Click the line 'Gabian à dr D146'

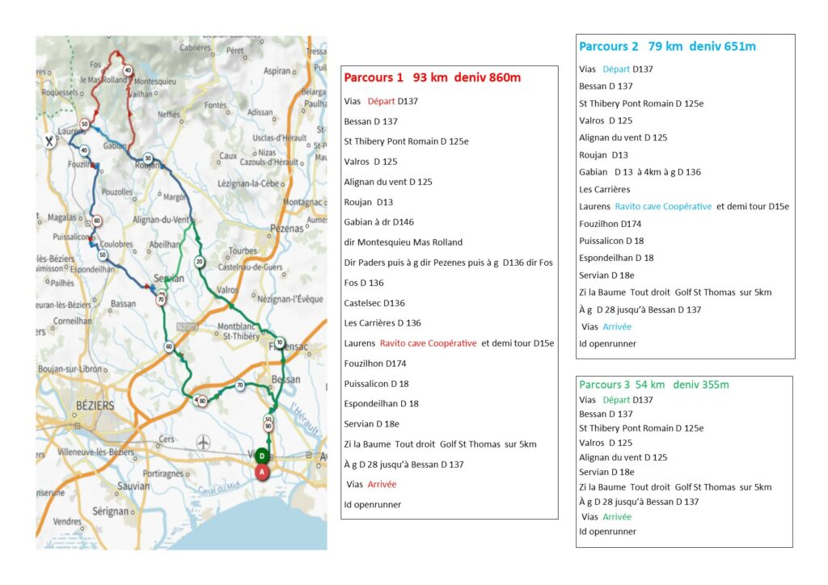click(379, 222)
